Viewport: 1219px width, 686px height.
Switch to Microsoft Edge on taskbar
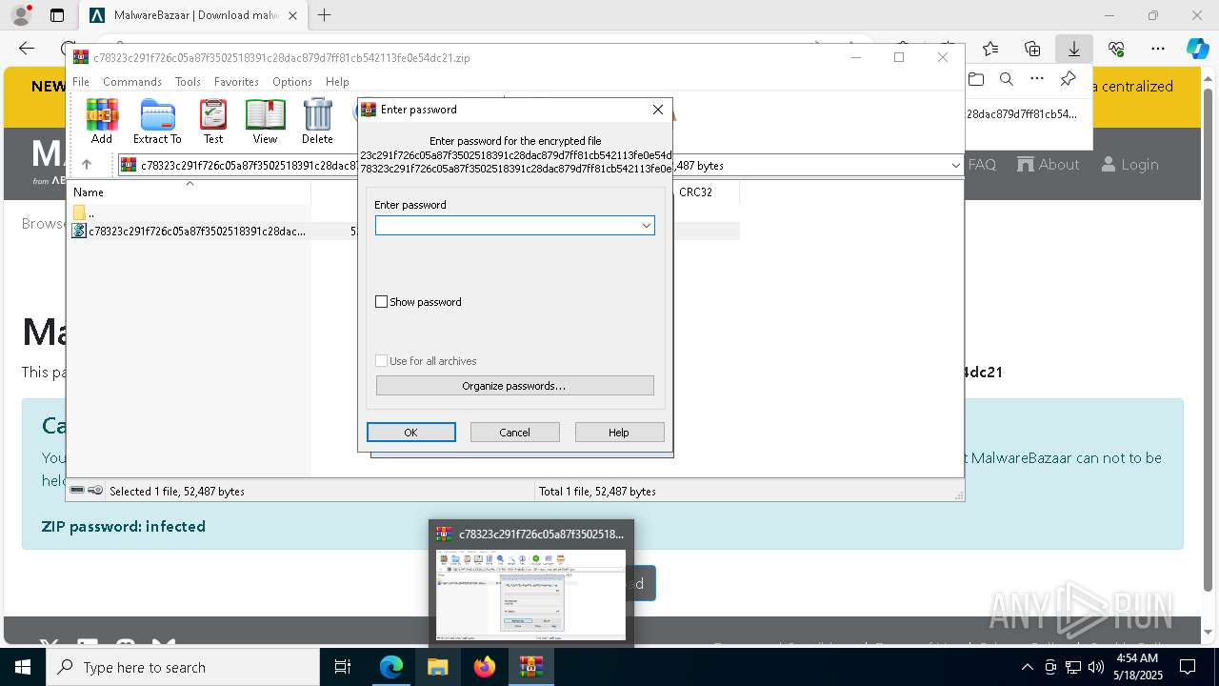pos(391,667)
